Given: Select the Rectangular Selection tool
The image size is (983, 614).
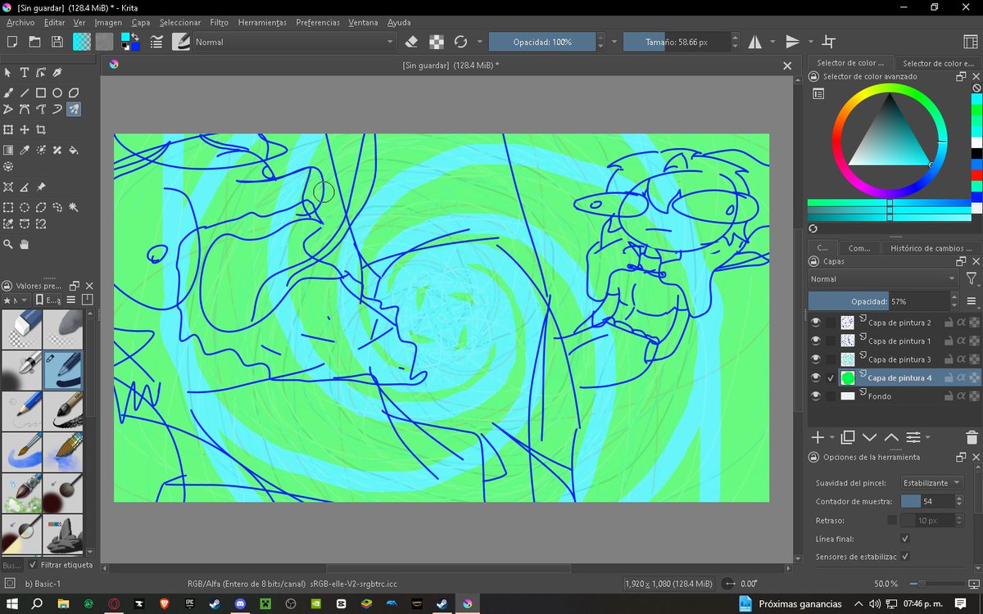Looking at the screenshot, I should (8, 207).
